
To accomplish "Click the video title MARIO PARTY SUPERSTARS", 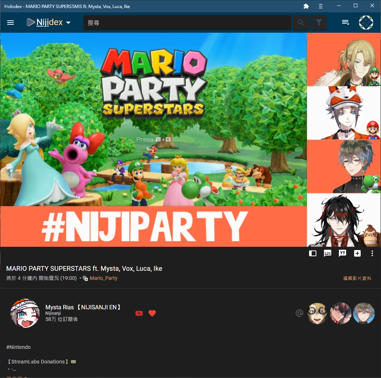I will tap(84, 269).
